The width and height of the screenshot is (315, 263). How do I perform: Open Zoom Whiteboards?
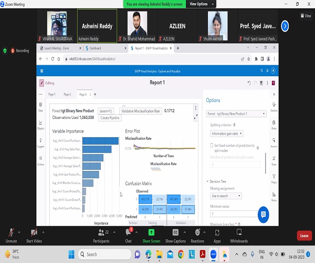tap(239, 236)
